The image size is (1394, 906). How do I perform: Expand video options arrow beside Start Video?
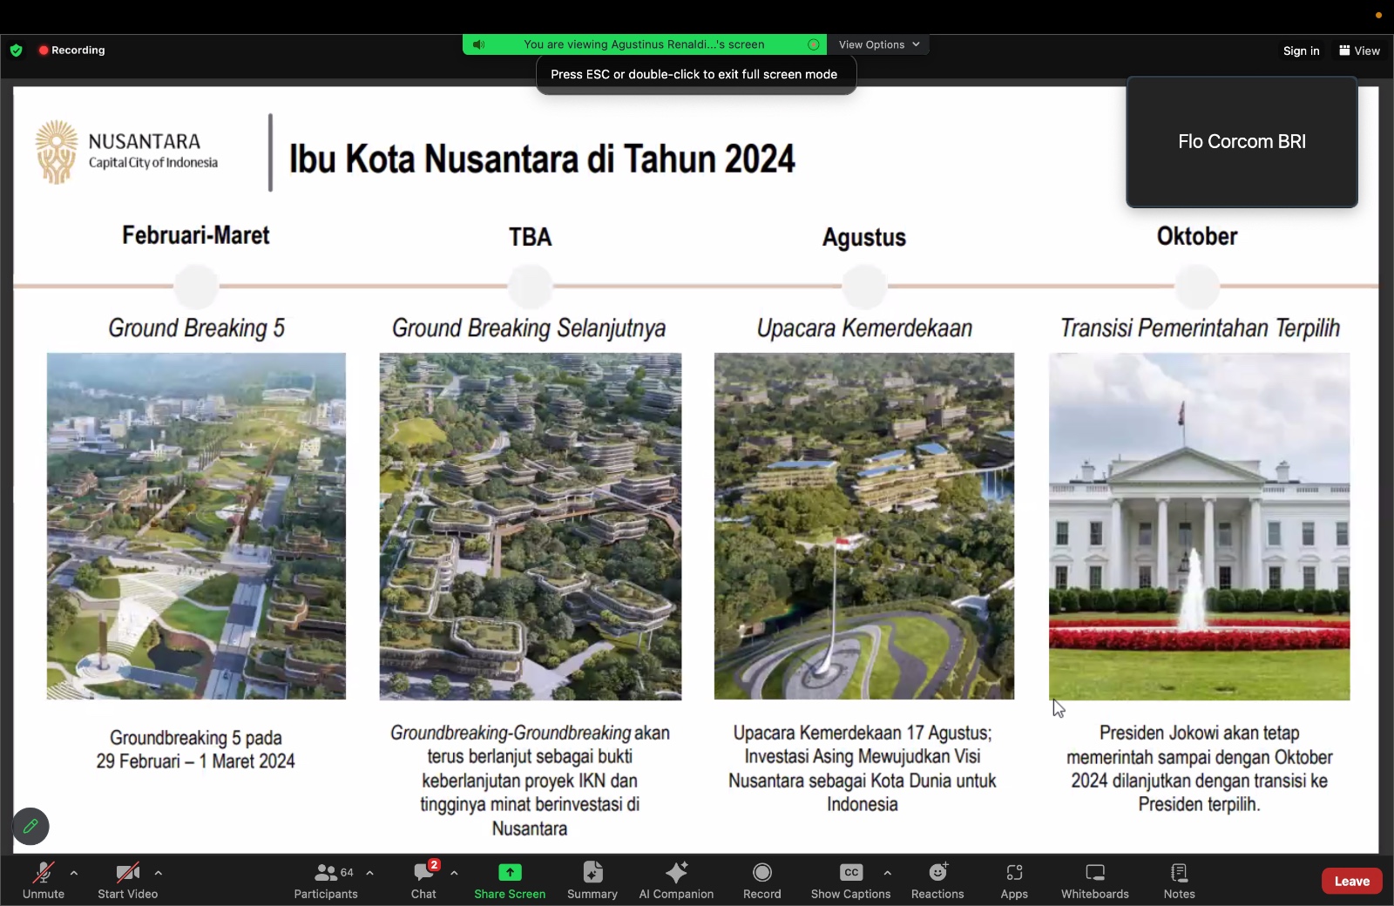click(x=158, y=872)
